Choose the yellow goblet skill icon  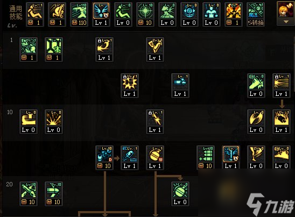tap(256, 158)
